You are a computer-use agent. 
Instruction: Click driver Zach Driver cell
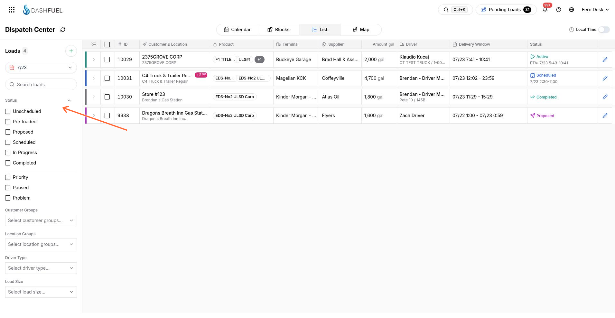pyautogui.click(x=423, y=116)
